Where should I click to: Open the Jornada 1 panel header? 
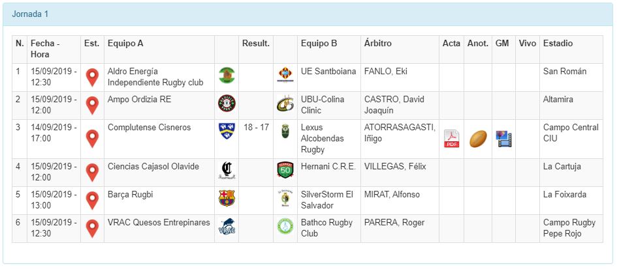coord(31,14)
